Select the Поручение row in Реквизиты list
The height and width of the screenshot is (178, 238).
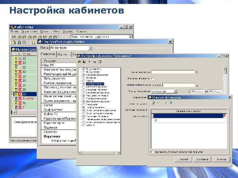(x=59, y=136)
